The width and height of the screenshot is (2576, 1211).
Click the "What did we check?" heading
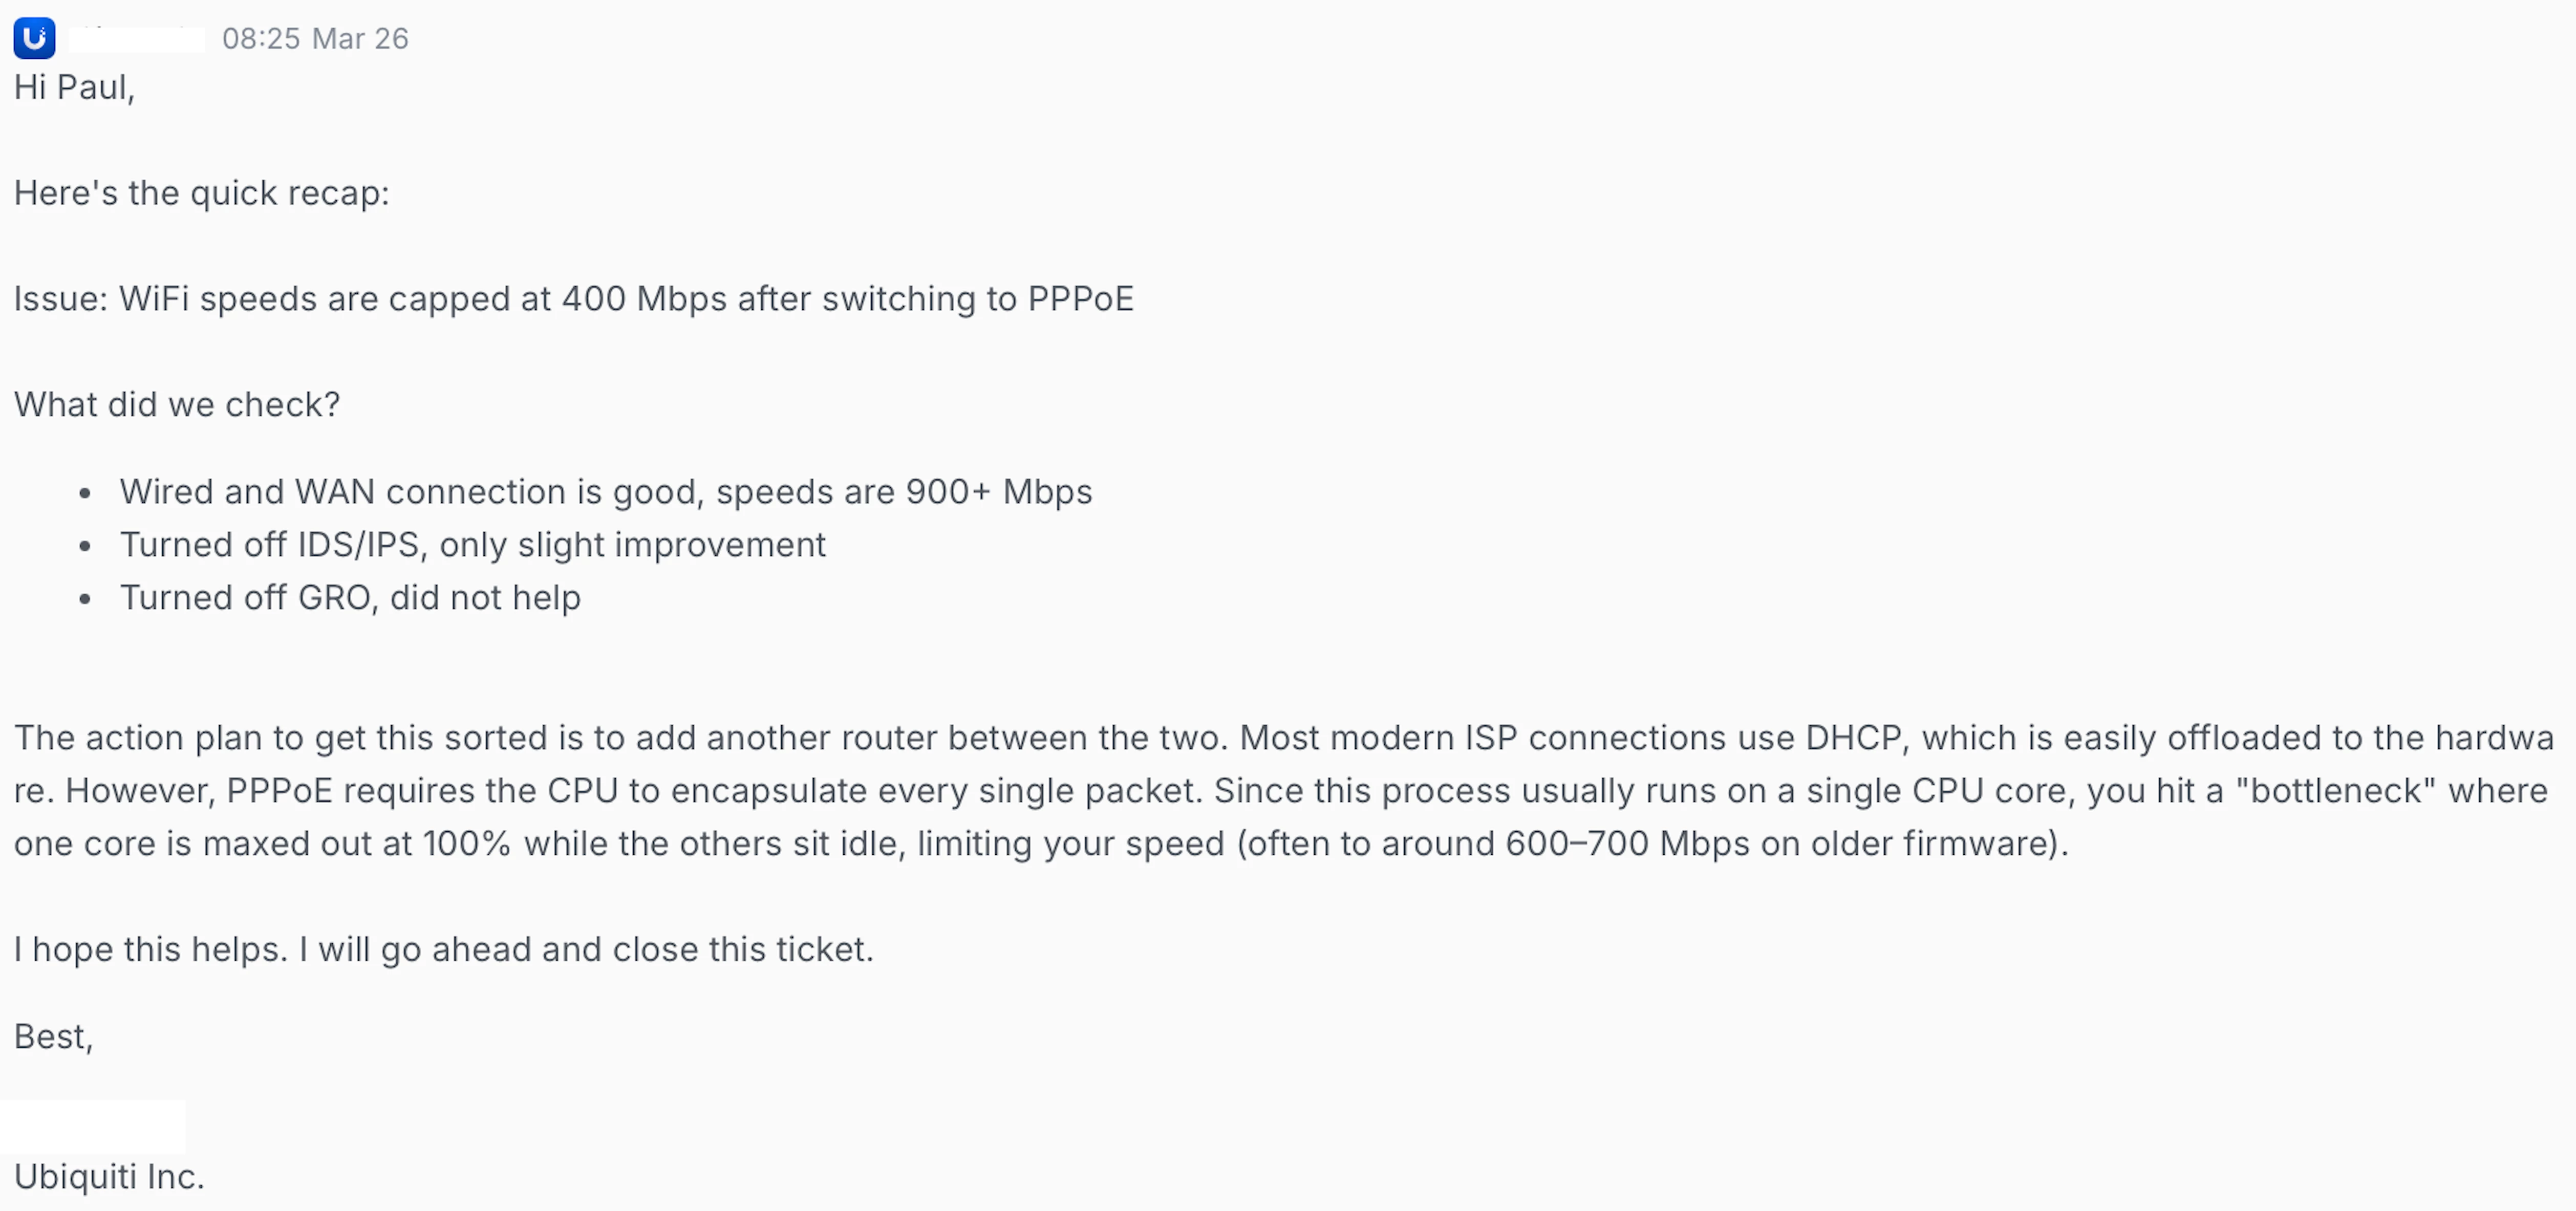pyautogui.click(x=177, y=405)
